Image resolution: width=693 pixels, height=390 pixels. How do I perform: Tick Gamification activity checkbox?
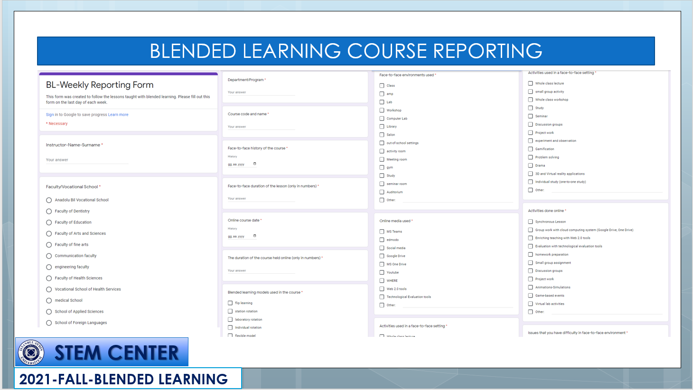[x=530, y=149]
